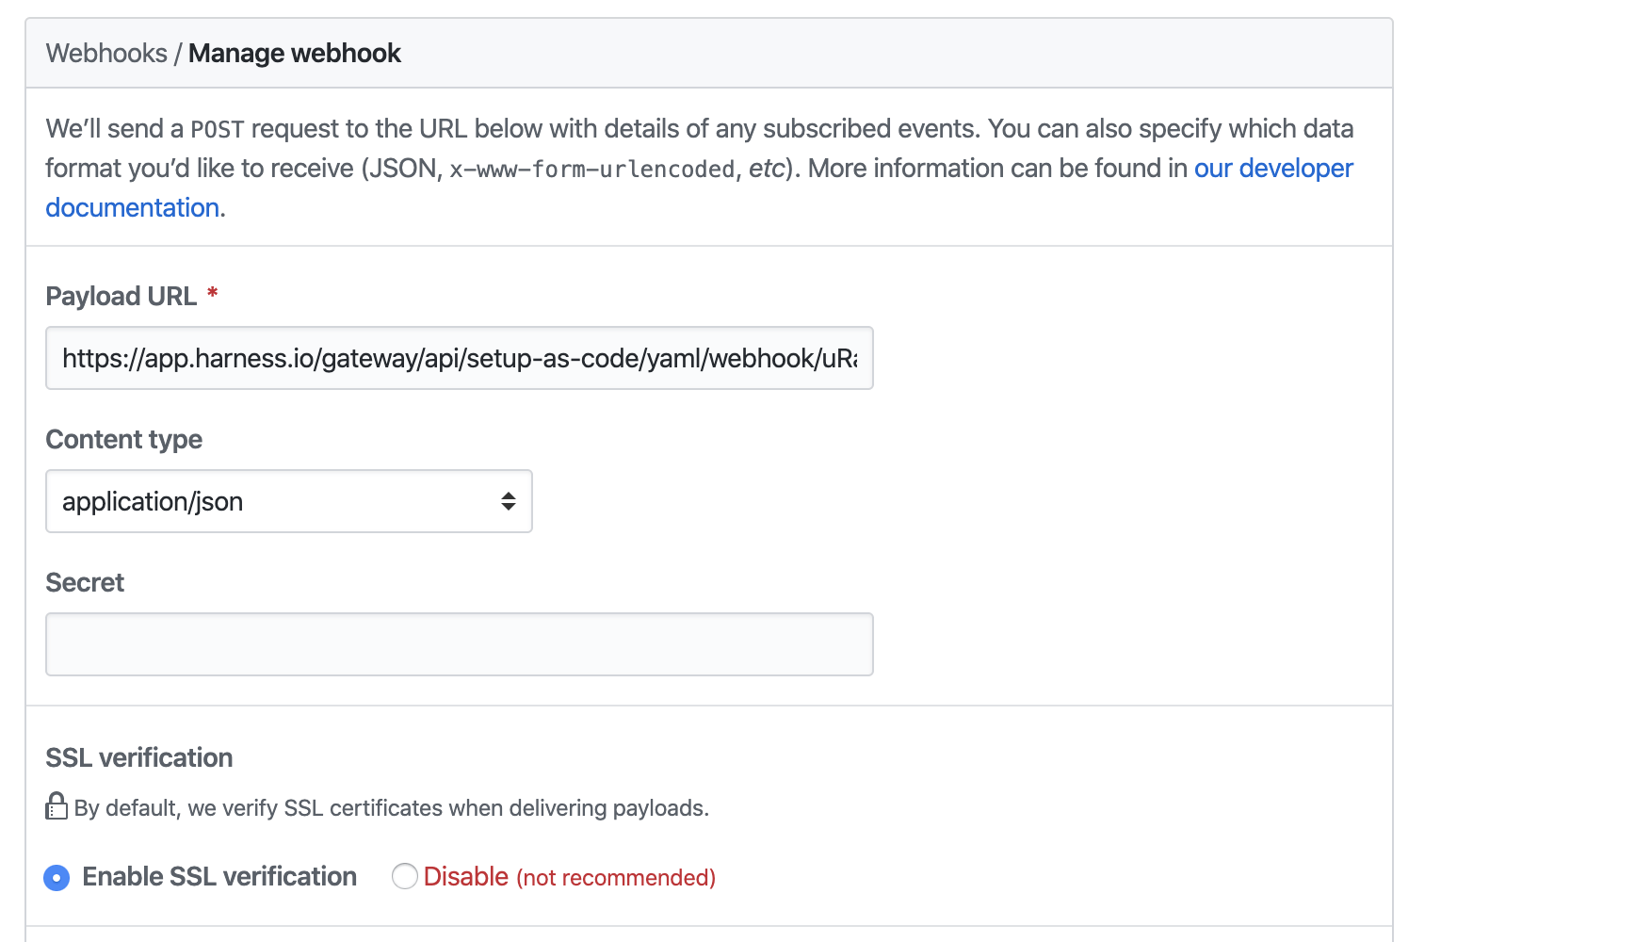The image size is (1635, 942).
Task: Click the red required asterisk beside Payload URL
Action: pyautogui.click(x=211, y=294)
